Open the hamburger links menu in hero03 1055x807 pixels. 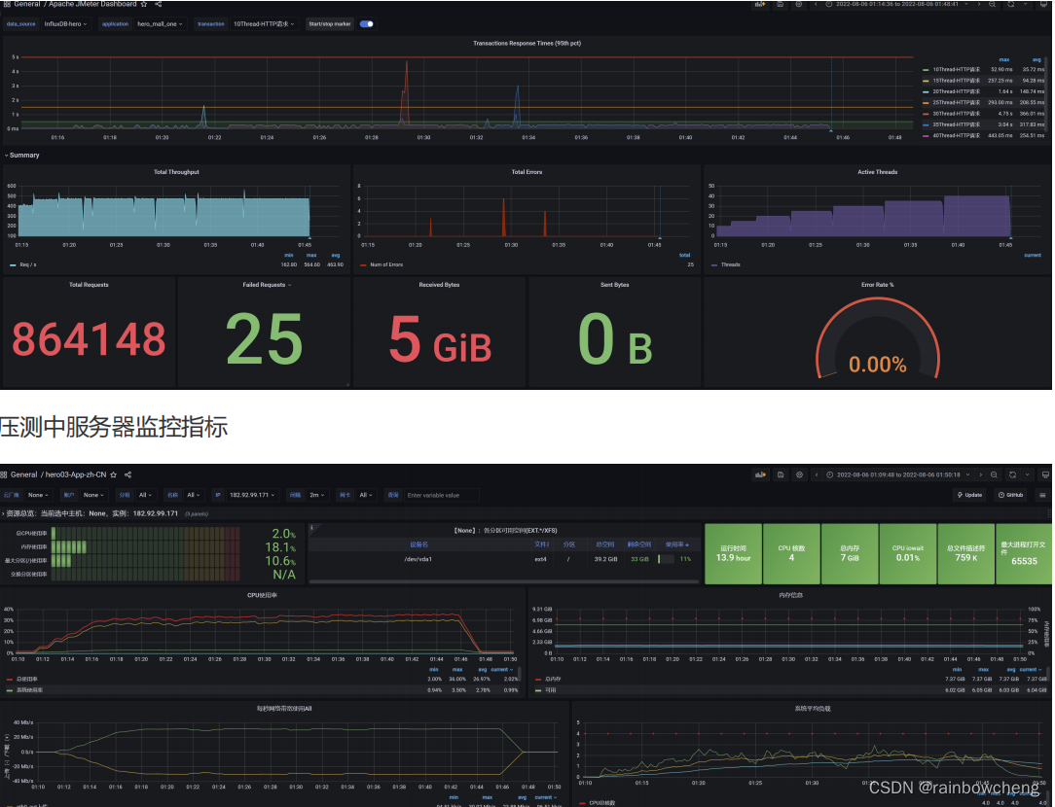coord(1042,495)
